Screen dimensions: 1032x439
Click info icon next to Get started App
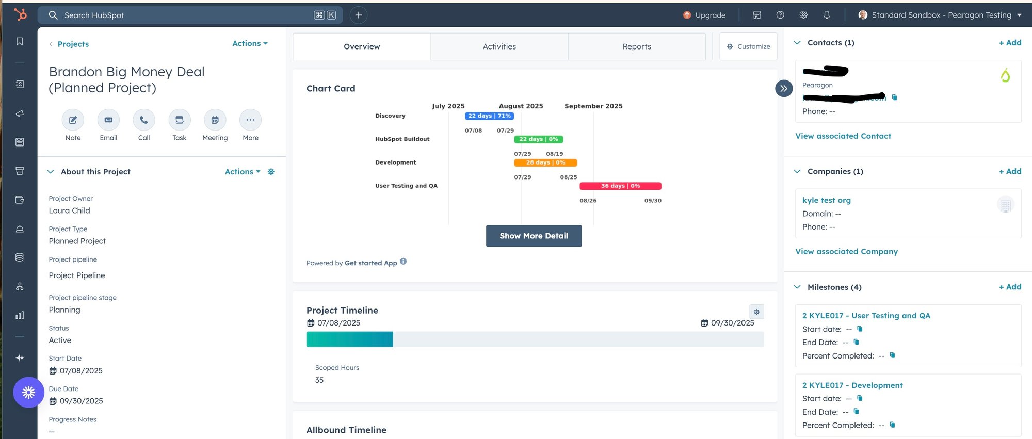[x=404, y=261]
